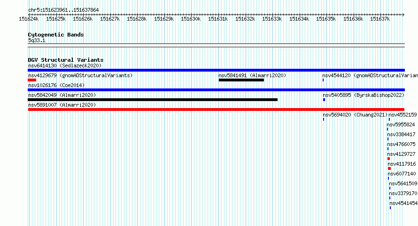Open the nsv3379170 variant label
The height and width of the screenshot is (226, 418).
point(403,193)
